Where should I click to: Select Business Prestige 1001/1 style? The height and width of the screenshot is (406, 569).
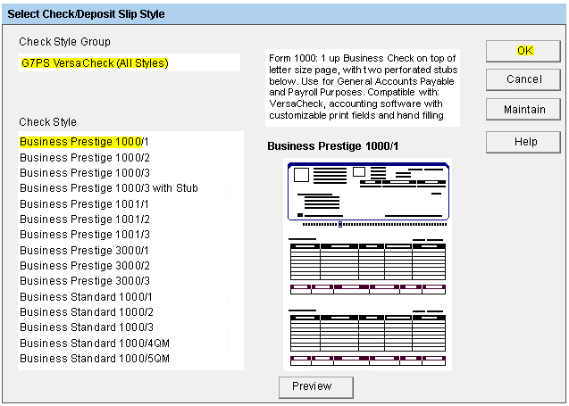click(x=84, y=204)
